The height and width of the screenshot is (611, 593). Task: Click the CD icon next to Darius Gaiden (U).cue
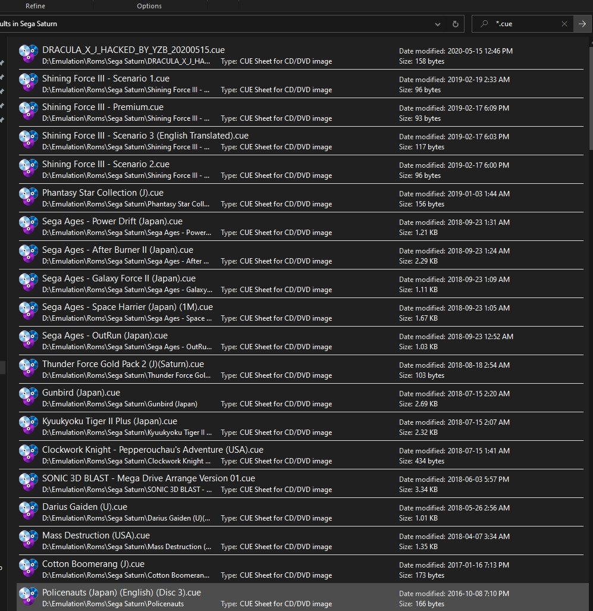[29, 510]
